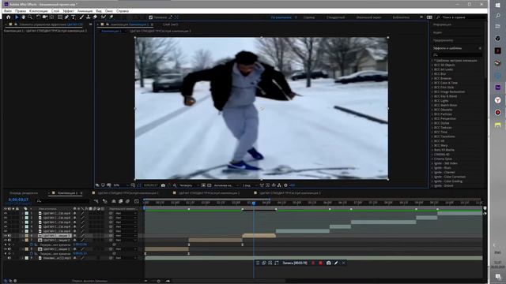Select the Type text tool

pos(74,17)
